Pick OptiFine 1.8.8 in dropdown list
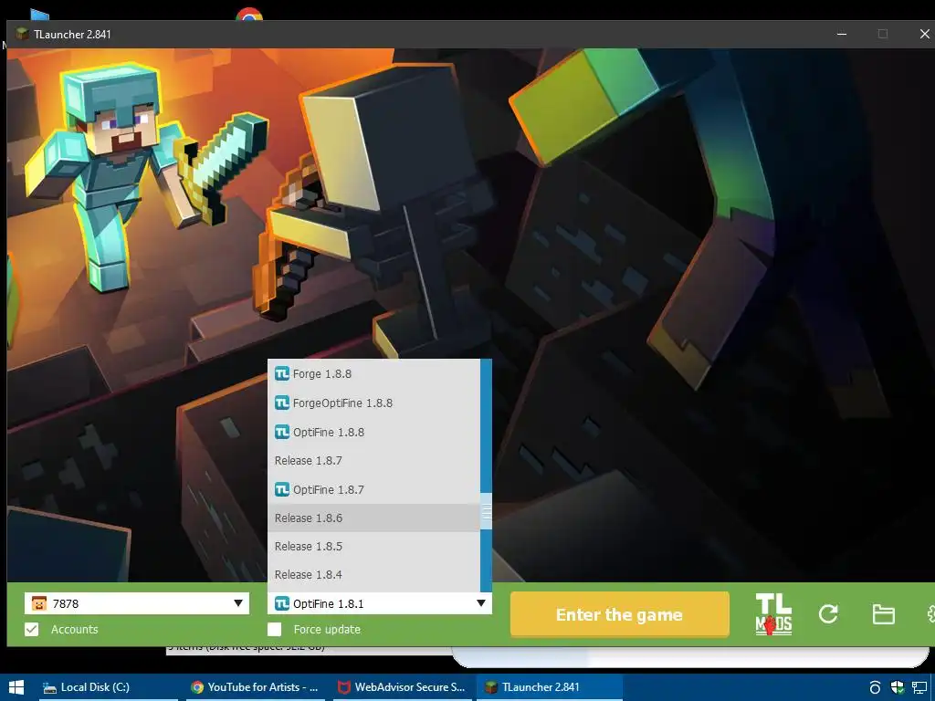The height and width of the screenshot is (701, 935). coord(373,432)
